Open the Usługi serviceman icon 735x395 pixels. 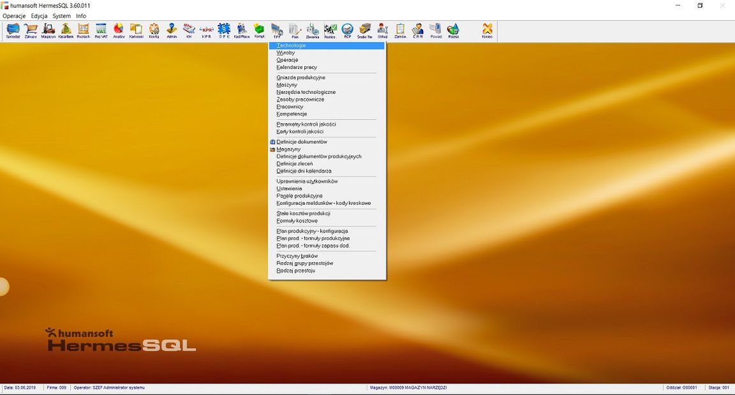pos(383,31)
